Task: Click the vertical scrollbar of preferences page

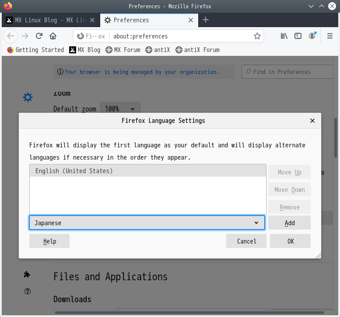Action: point(336,138)
